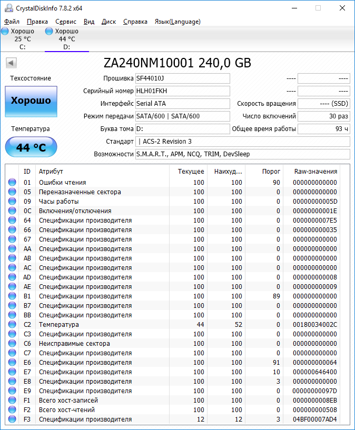355x430 pixels.
Task: Open the Файл menu
Action: (12, 22)
